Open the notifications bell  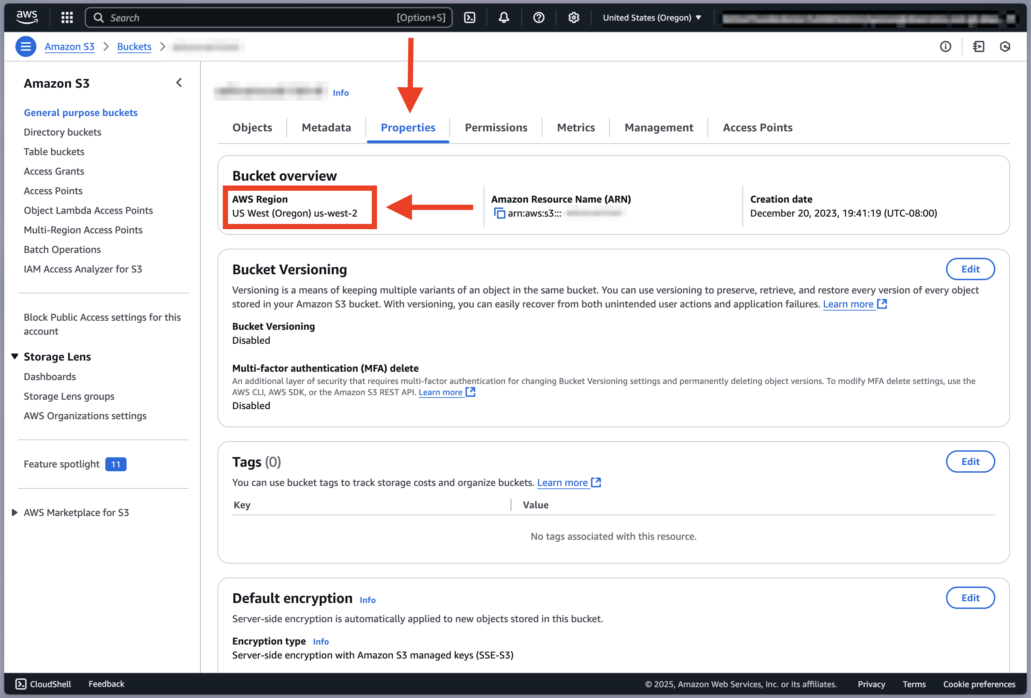504,18
